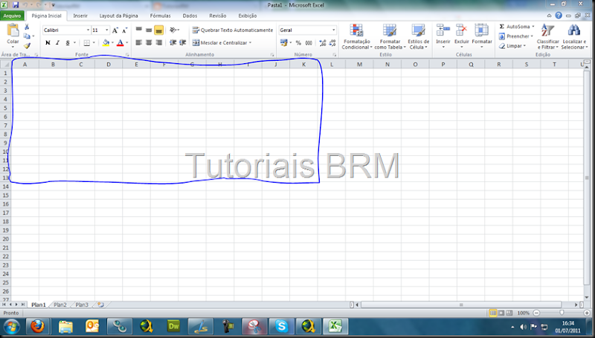Click Quebrar Texto Automaticamente
This screenshot has height=338, width=595.
(232, 30)
